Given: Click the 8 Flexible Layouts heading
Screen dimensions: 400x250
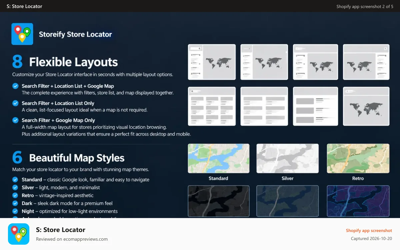Looking at the screenshot, I should pos(65,62).
